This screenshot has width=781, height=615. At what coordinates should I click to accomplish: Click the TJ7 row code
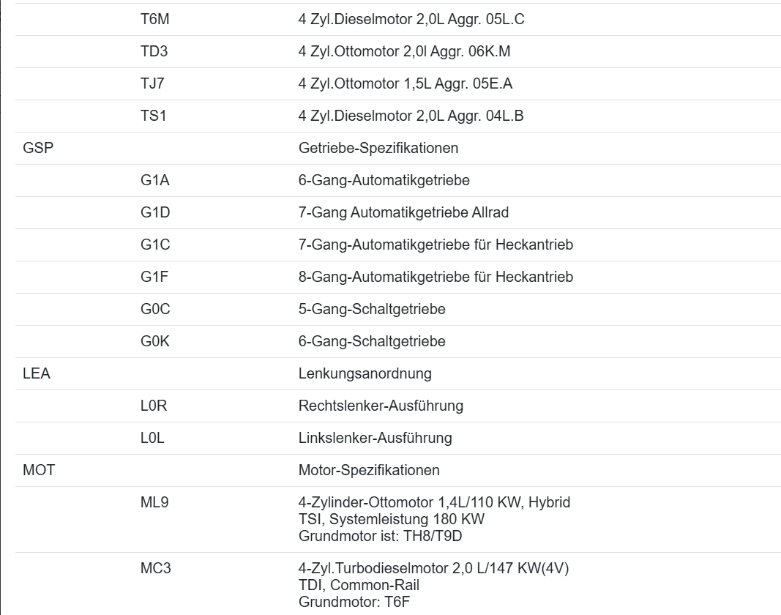point(152,84)
